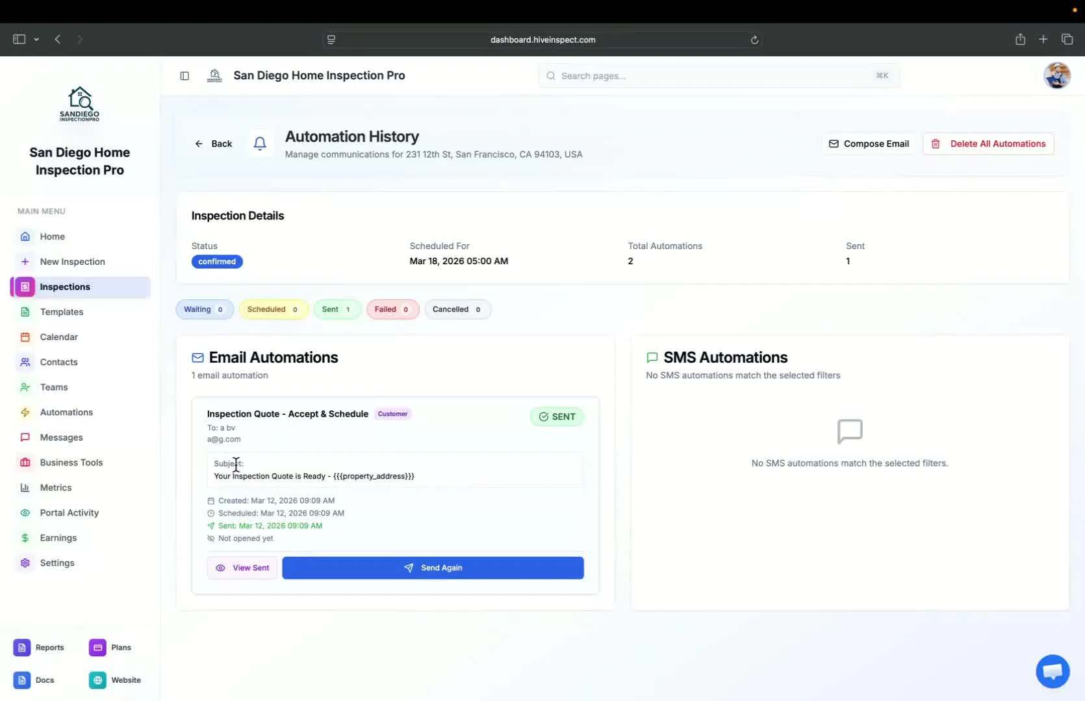Click Delete All Automations
Screen dimensions: 1085x701
click(x=988, y=143)
